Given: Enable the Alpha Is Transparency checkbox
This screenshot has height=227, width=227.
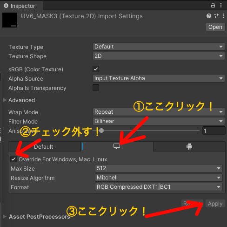Looking at the screenshot, I should tap(96, 88).
